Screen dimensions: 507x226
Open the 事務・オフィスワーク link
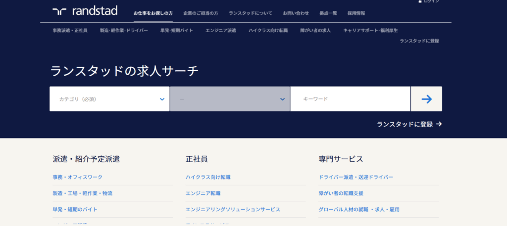[x=78, y=177]
